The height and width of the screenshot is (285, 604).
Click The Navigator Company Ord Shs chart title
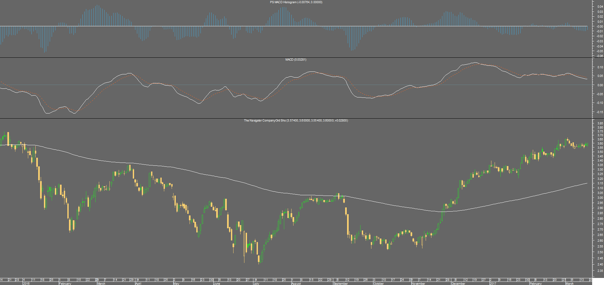click(x=296, y=121)
